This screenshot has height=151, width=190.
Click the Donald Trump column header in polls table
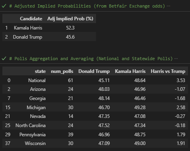tap(94, 71)
